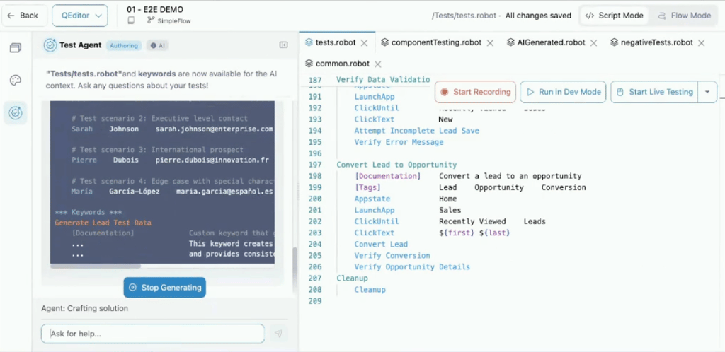This screenshot has width=725, height=352.
Task: Collapse the Test Agent panel icon
Action: click(x=283, y=45)
